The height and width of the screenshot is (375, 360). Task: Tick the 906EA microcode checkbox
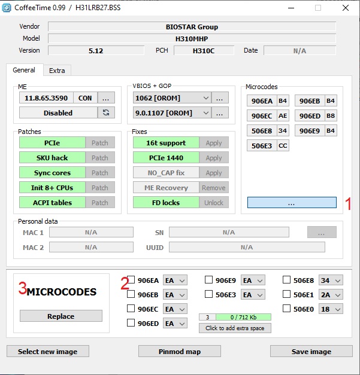131,280
